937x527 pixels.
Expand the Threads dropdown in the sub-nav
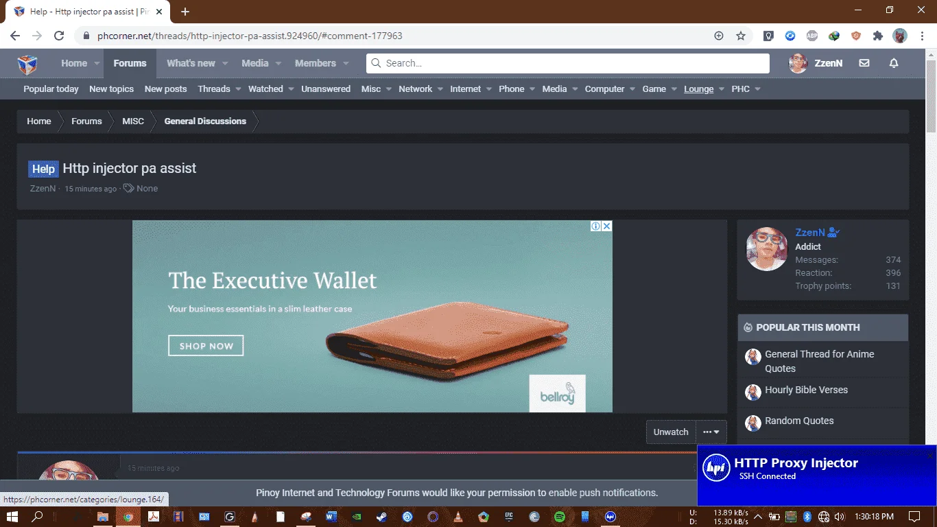[239, 89]
